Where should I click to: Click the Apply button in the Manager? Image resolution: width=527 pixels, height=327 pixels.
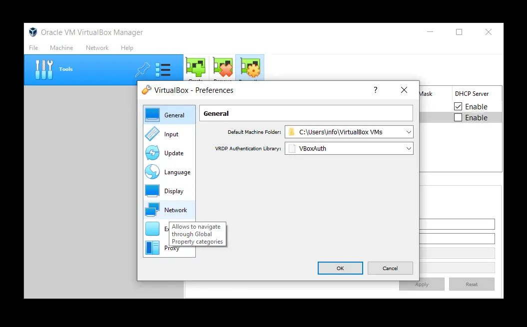[422, 285]
